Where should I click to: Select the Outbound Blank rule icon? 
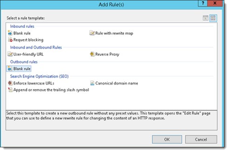(10, 69)
